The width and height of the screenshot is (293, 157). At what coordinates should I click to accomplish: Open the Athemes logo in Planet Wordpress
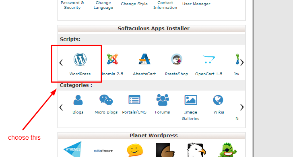(x=72, y=149)
